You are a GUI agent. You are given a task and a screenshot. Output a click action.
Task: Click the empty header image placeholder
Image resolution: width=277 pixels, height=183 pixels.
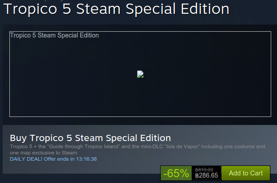140,74
